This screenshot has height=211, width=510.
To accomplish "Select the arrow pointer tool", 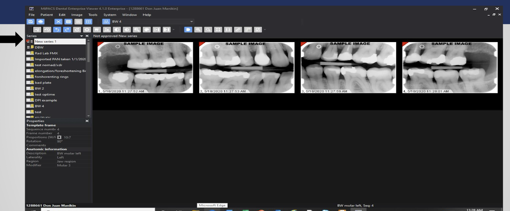I will 38,29.
